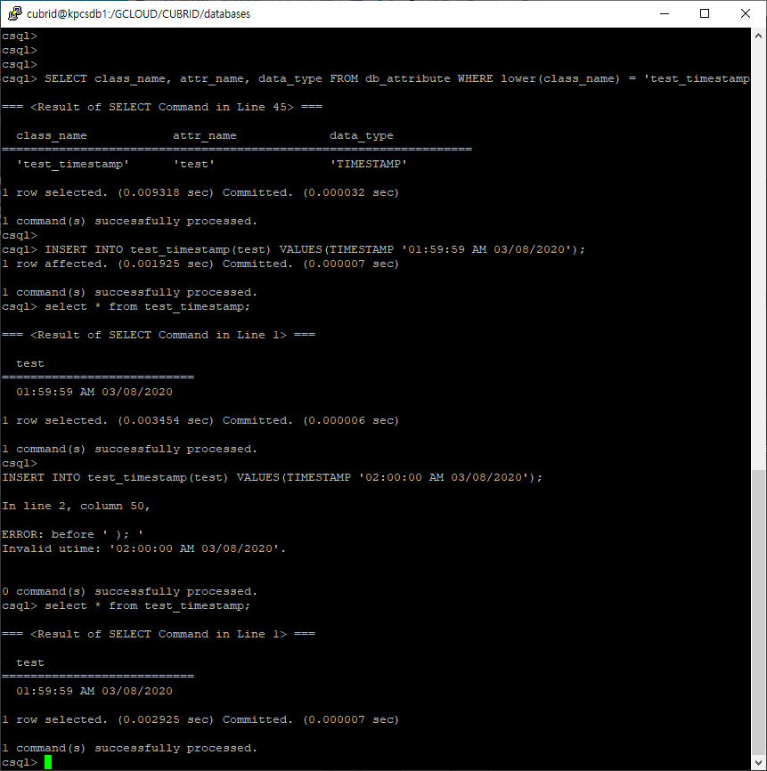Click the green cursor at the csql prompt

coord(48,762)
